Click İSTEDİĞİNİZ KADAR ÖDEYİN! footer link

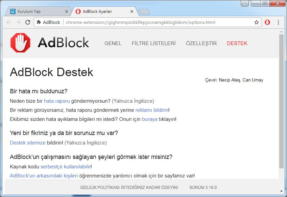pos(149,188)
